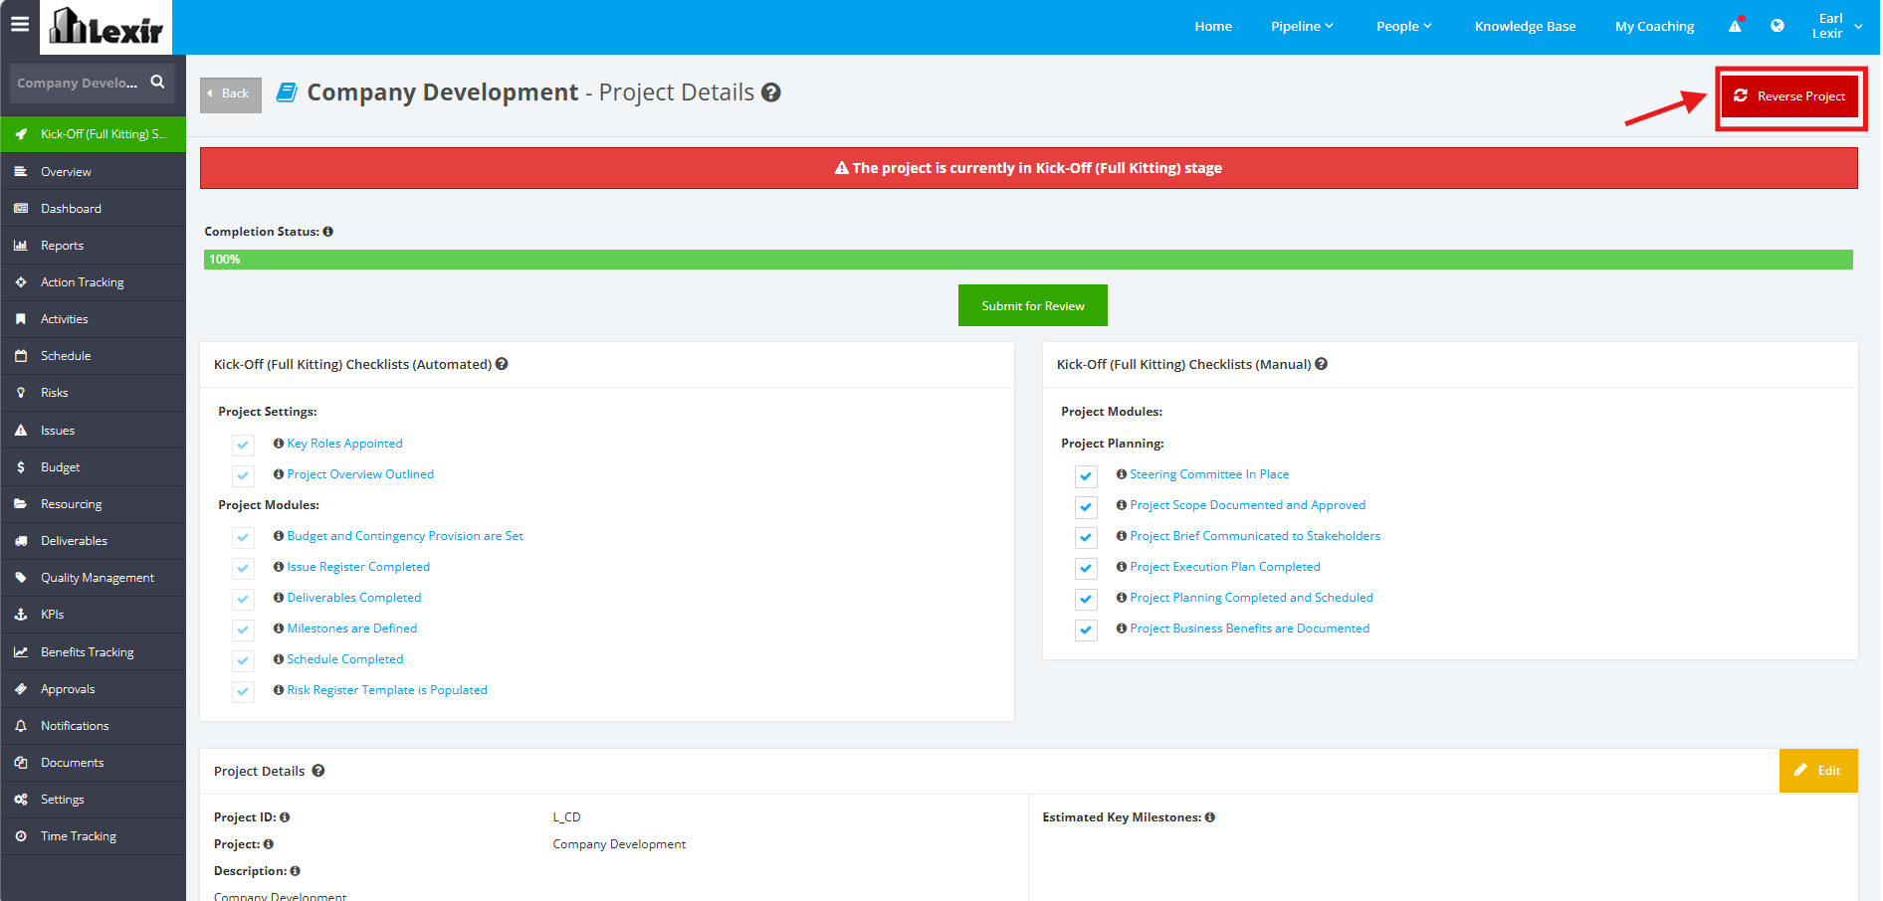Screen dimensions: 1883x901
Task: Click the search magnifier icon in sidebar
Action: (157, 82)
